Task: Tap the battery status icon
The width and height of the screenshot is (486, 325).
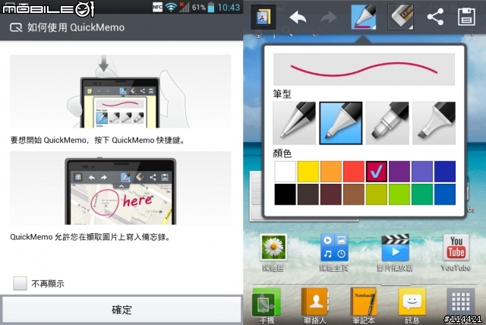Action: (211, 7)
